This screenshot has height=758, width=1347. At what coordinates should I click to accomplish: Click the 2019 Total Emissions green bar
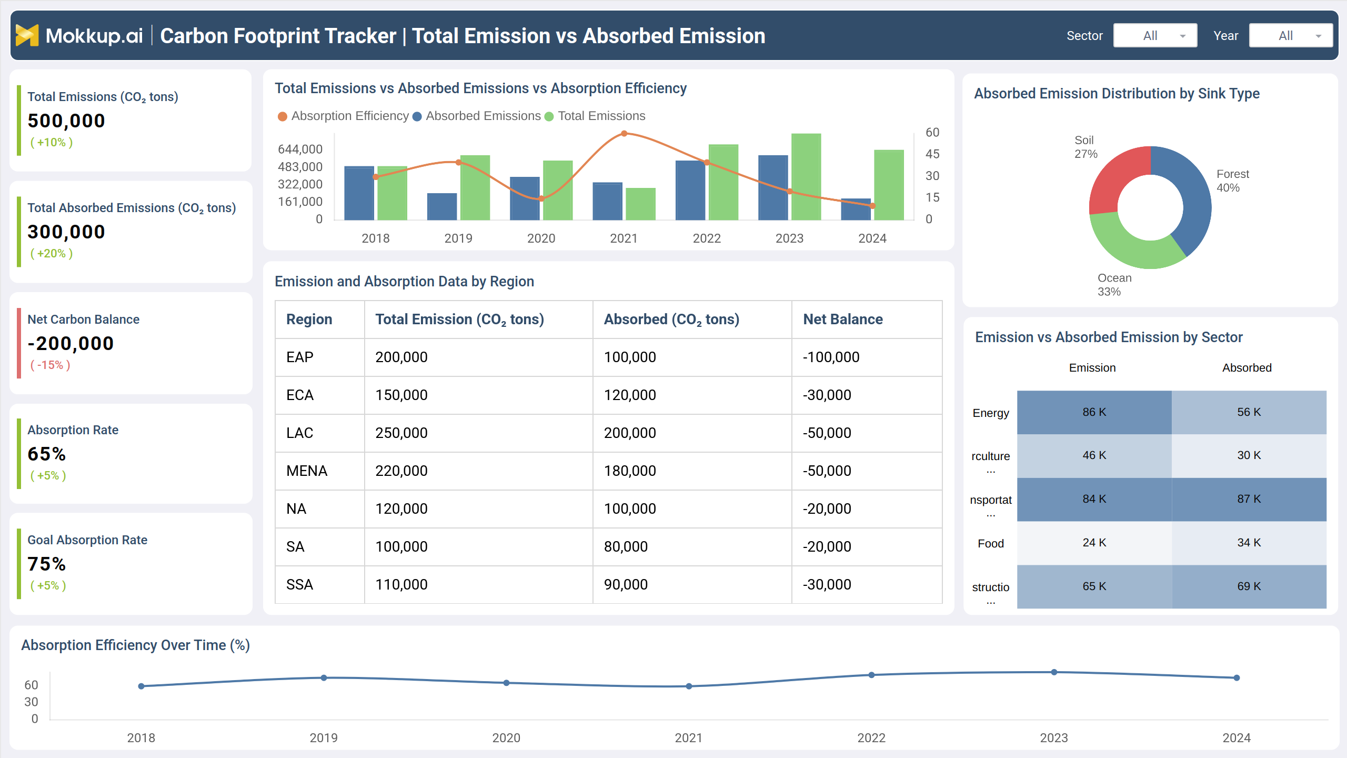click(x=475, y=187)
